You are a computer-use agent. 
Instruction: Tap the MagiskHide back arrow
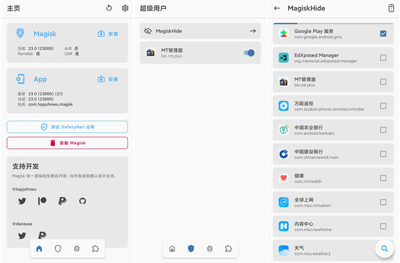click(x=277, y=8)
